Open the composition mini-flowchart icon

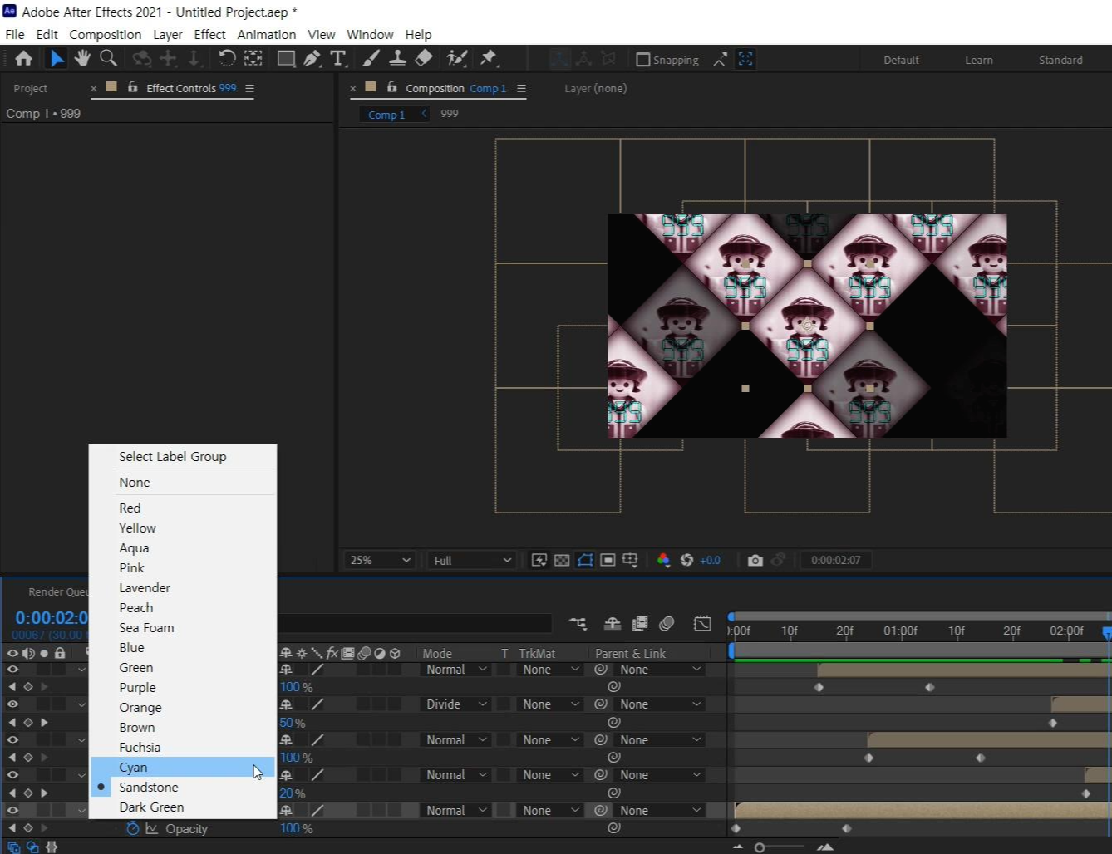click(578, 623)
